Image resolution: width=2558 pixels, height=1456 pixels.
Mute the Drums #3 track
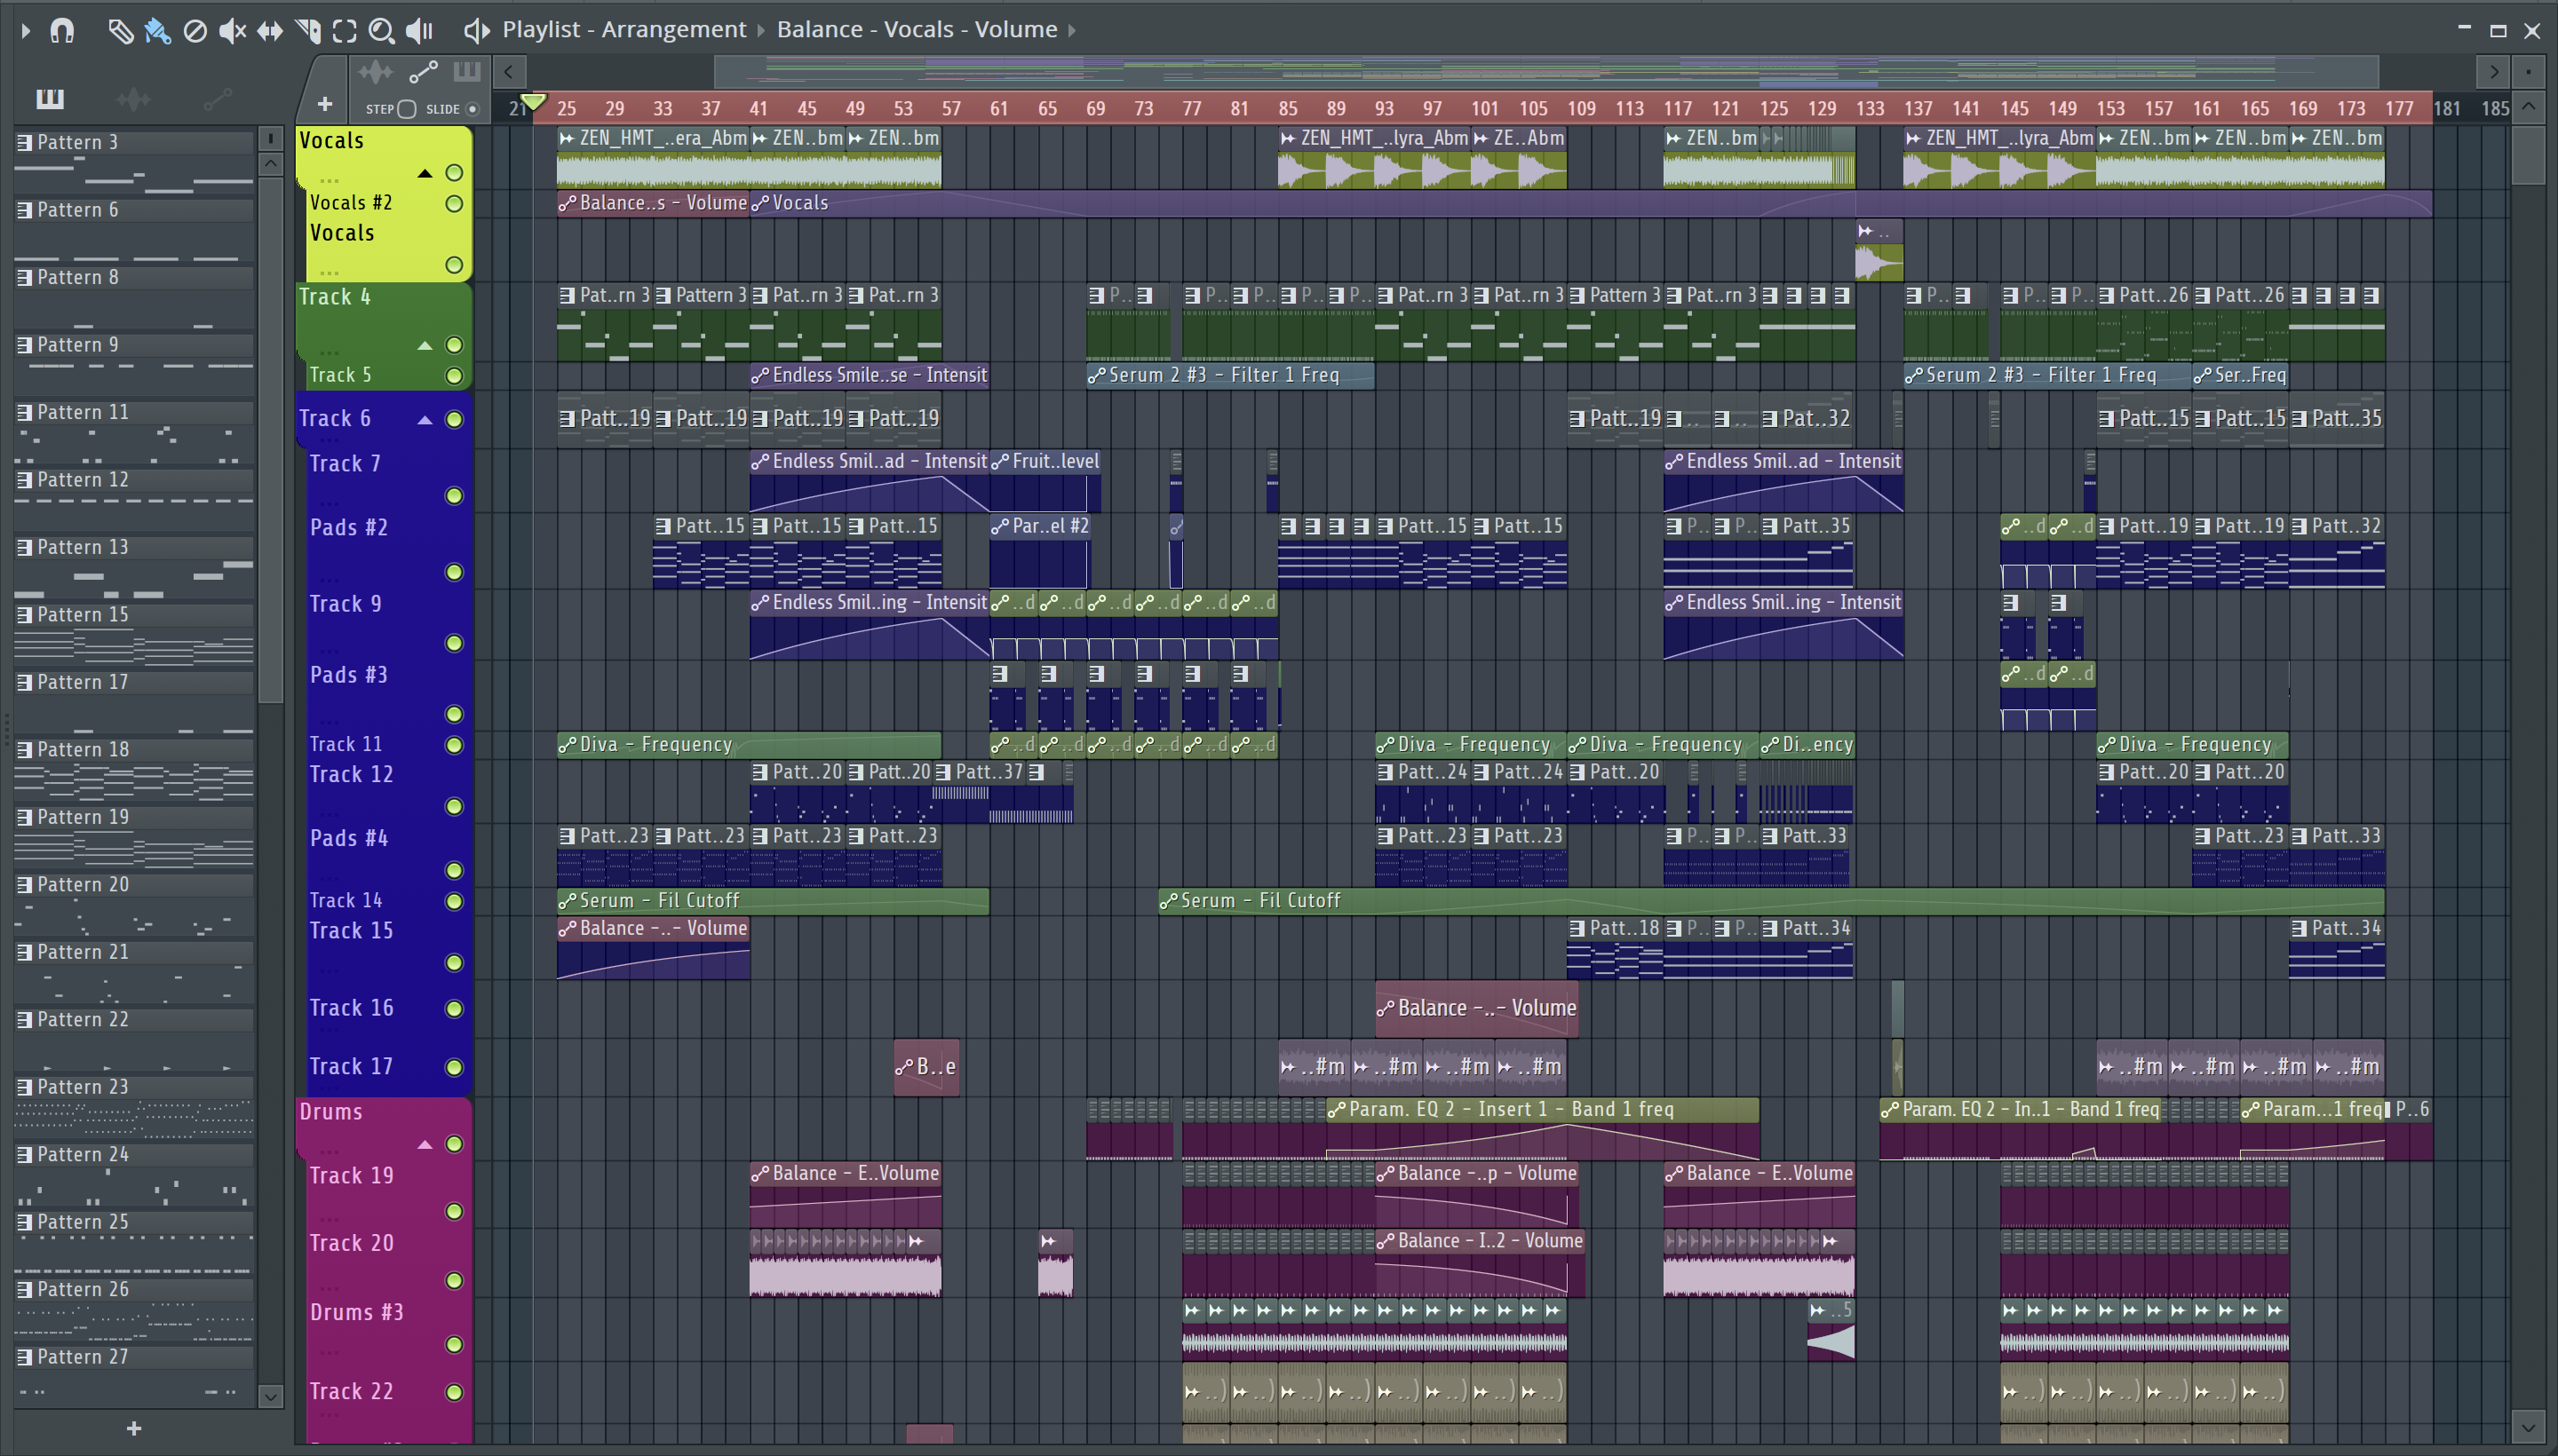[454, 1345]
